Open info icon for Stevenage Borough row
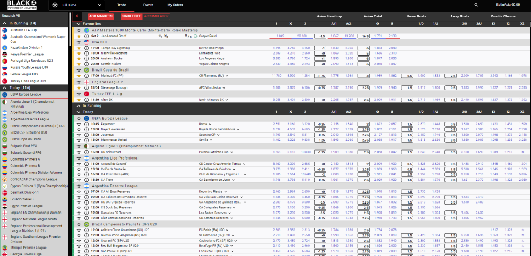The width and height of the screenshot is (531, 256). tap(87, 87)
